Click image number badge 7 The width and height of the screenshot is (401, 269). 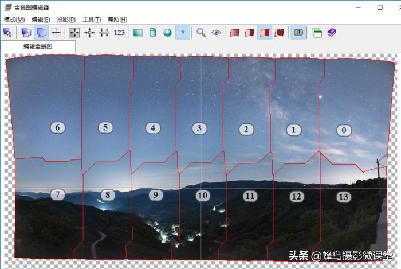57,195
